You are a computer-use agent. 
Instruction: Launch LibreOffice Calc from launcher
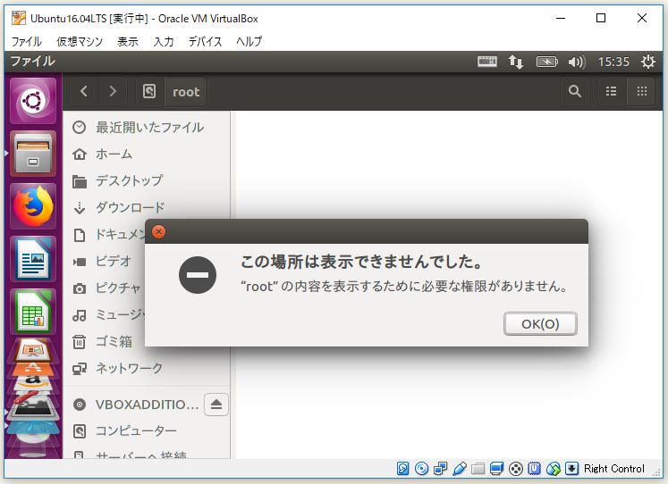(33, 313)
